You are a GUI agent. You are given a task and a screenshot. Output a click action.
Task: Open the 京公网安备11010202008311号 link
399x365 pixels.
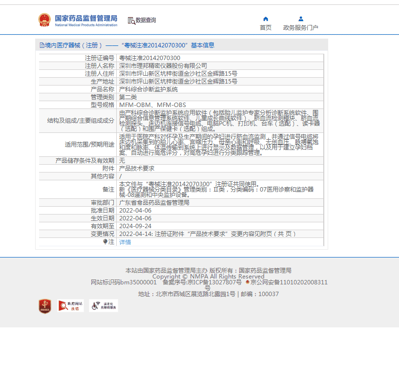coord(288,282)
